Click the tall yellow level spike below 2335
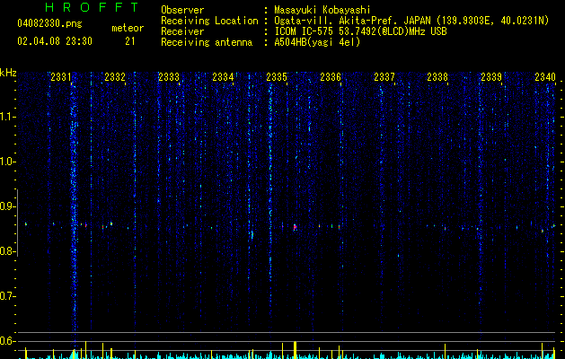This screenshot has height=359, width=565. click(296, 350)
